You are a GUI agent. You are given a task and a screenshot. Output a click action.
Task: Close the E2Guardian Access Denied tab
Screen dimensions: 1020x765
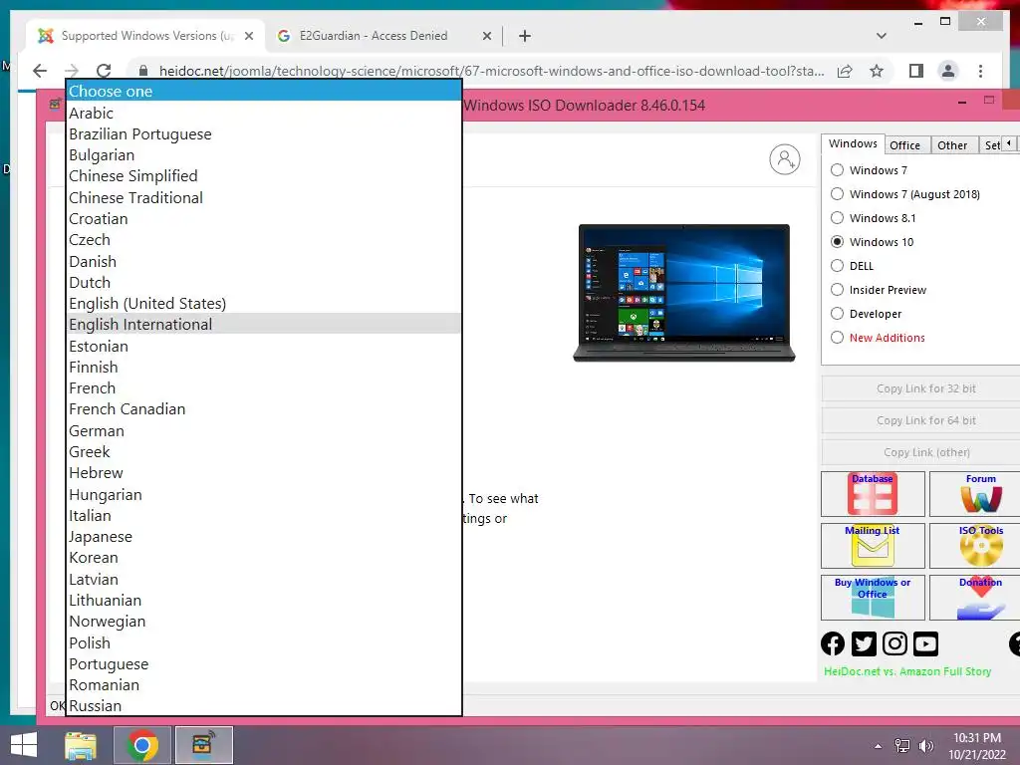click(x=486, y=36)
